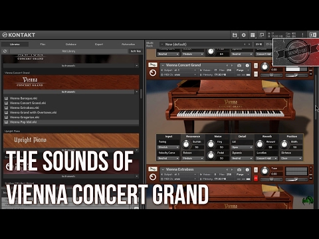The image size is (319, 239).
Task: Open Tuning dropdown showing Stretch
Action: 169,147
